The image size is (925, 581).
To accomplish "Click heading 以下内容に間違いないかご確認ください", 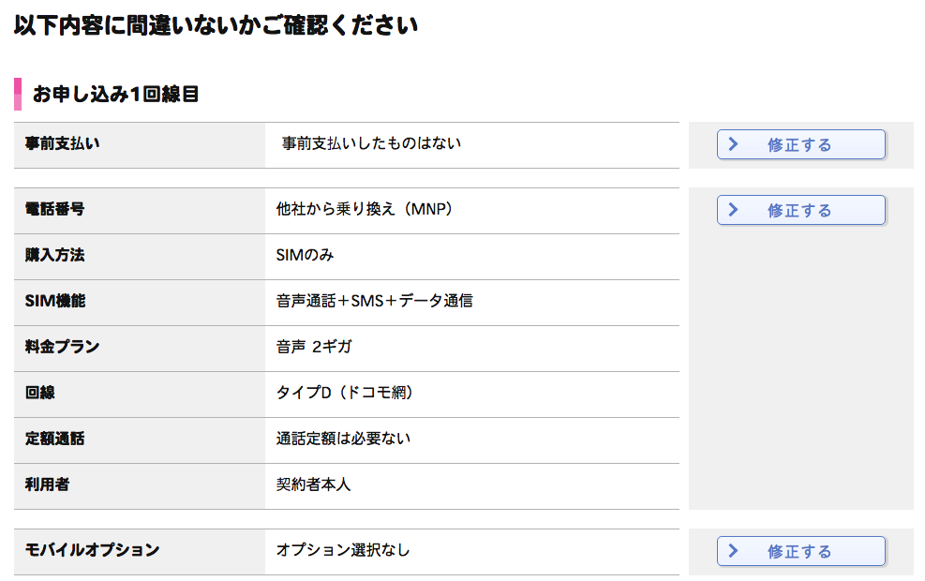I will [x=216, y=25].
